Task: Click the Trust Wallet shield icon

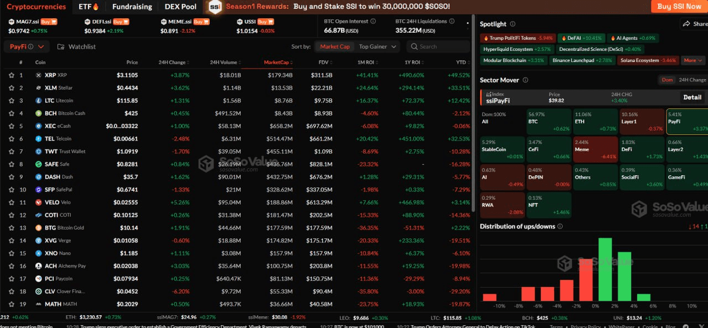Action: (39, 152)
